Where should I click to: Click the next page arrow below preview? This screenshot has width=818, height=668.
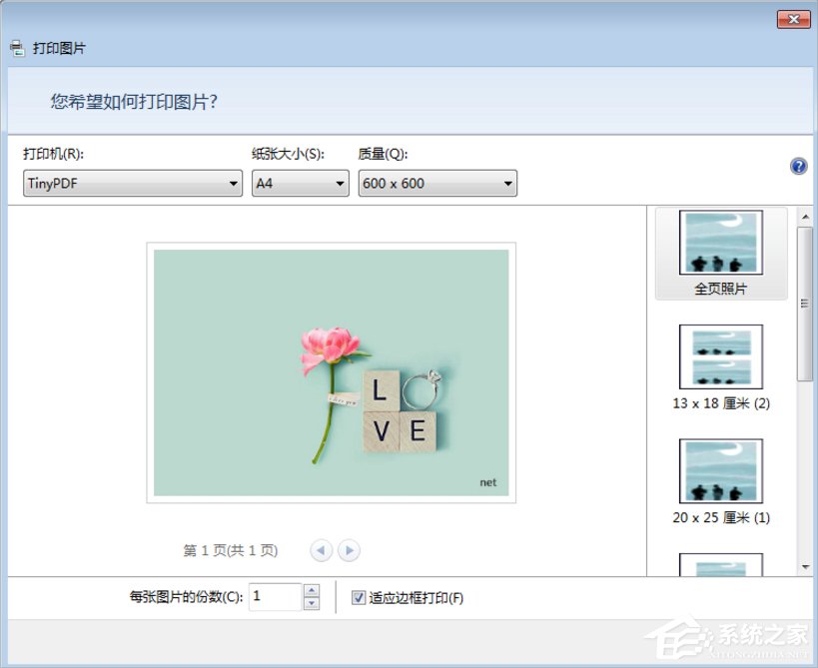(350, 550)
